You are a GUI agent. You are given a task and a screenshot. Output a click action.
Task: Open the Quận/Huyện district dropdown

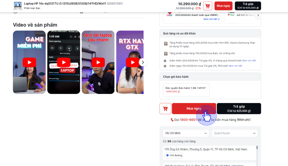pyautogui.click(x=235, y=133)
